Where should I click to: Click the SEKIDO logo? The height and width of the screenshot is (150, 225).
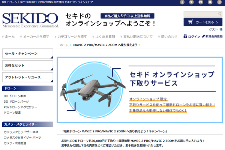(31, 20)
